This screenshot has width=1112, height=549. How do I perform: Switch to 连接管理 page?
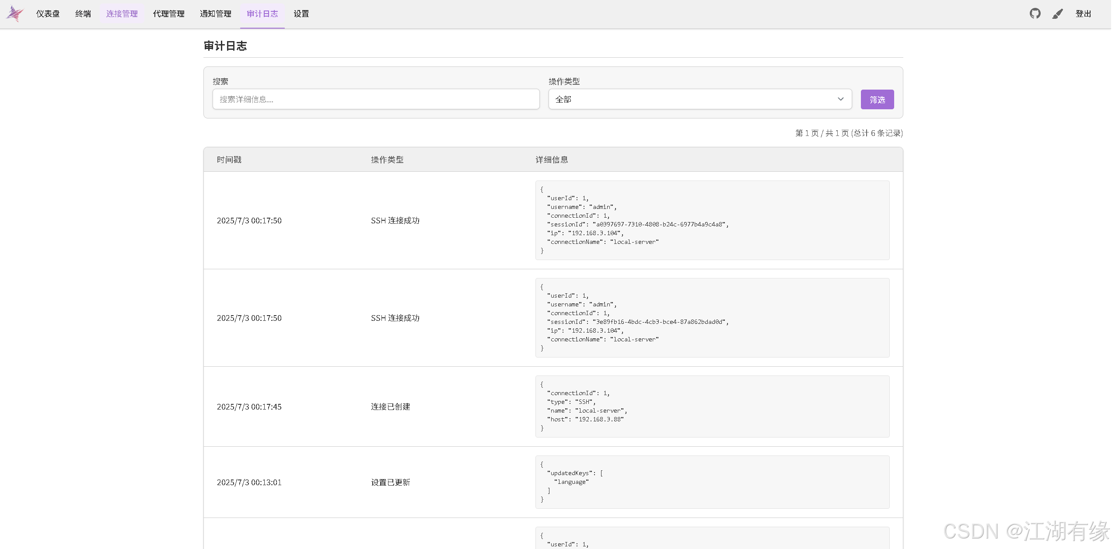[x=122, y=14]
